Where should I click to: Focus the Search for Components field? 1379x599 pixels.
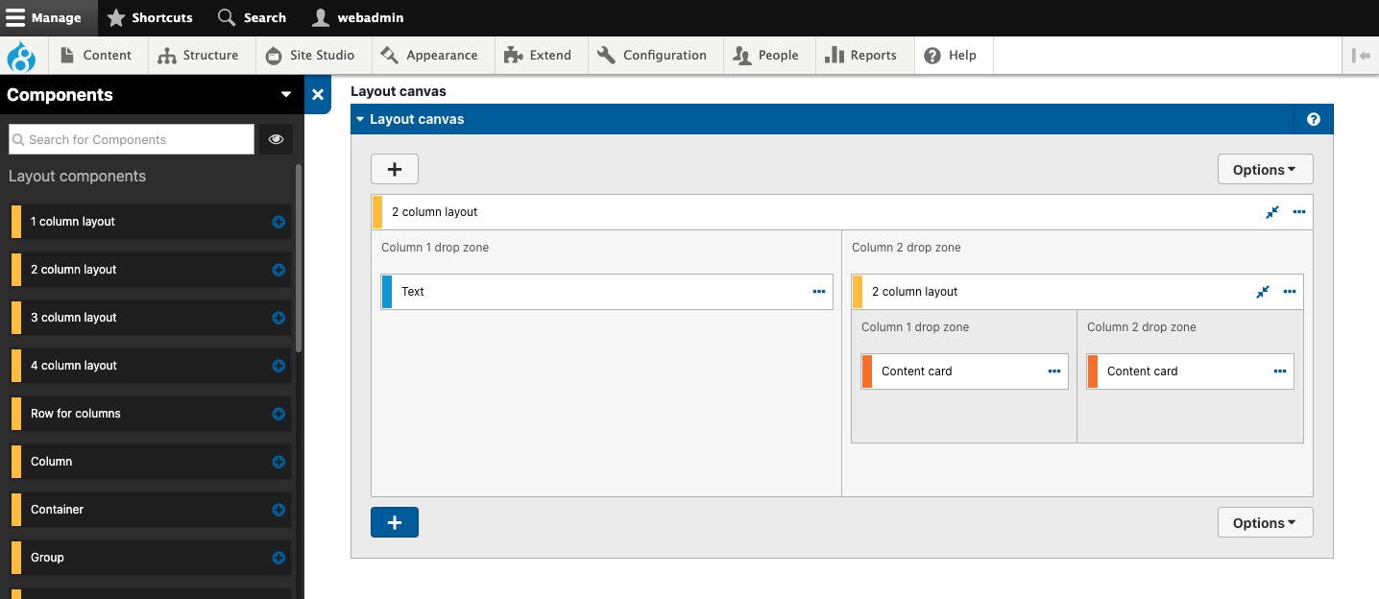click(132, 139)
